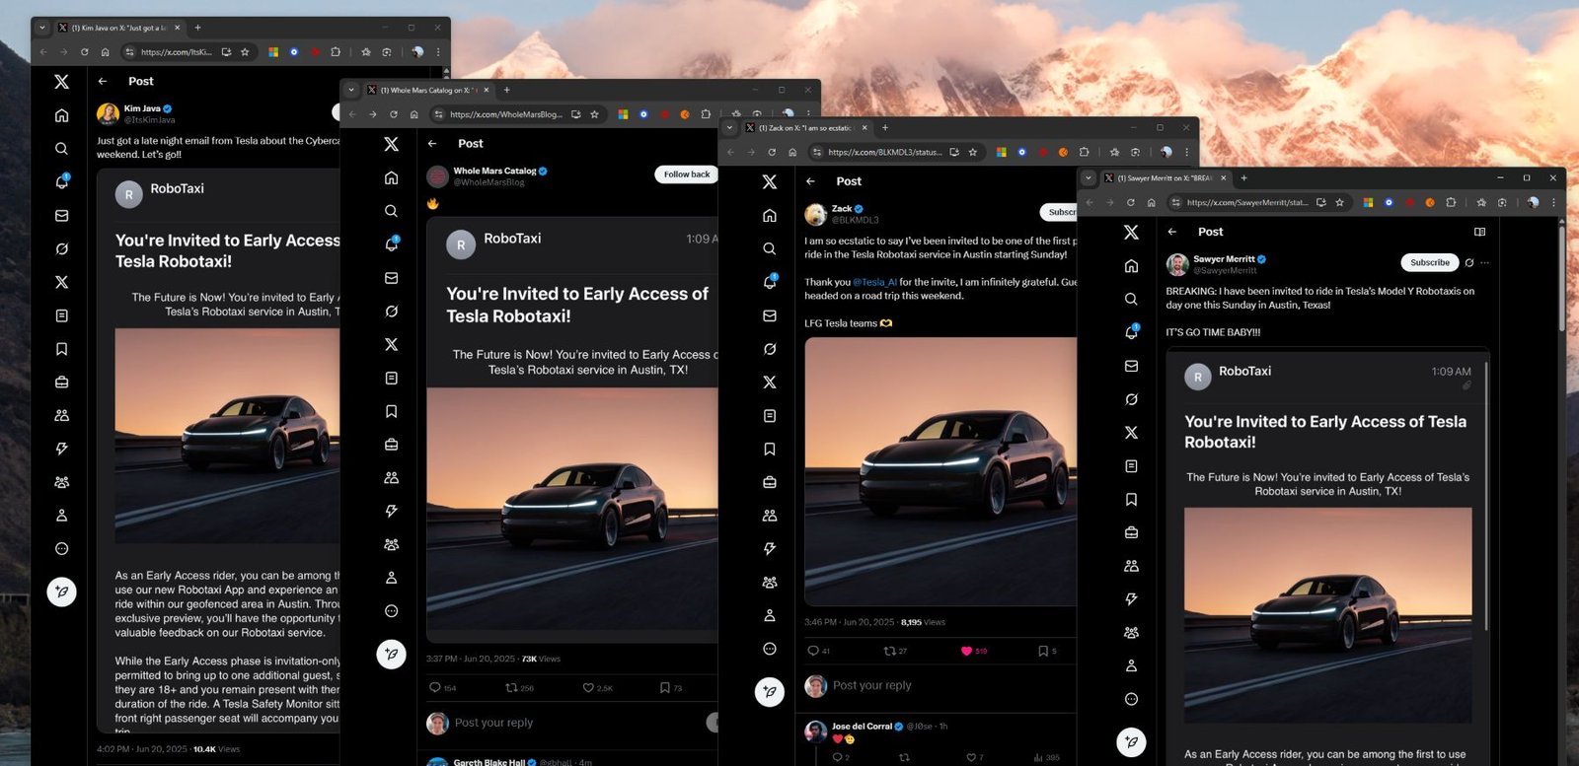The height and width of the screenshot is (766, 1579).
Task: Unlike Zack's post showing 519 likes
Action: point(966,651)
